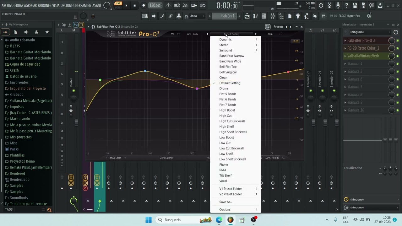Viewport: 402px width, 226px height.
Task: Toggle loop recording icon
Action: 203,5
